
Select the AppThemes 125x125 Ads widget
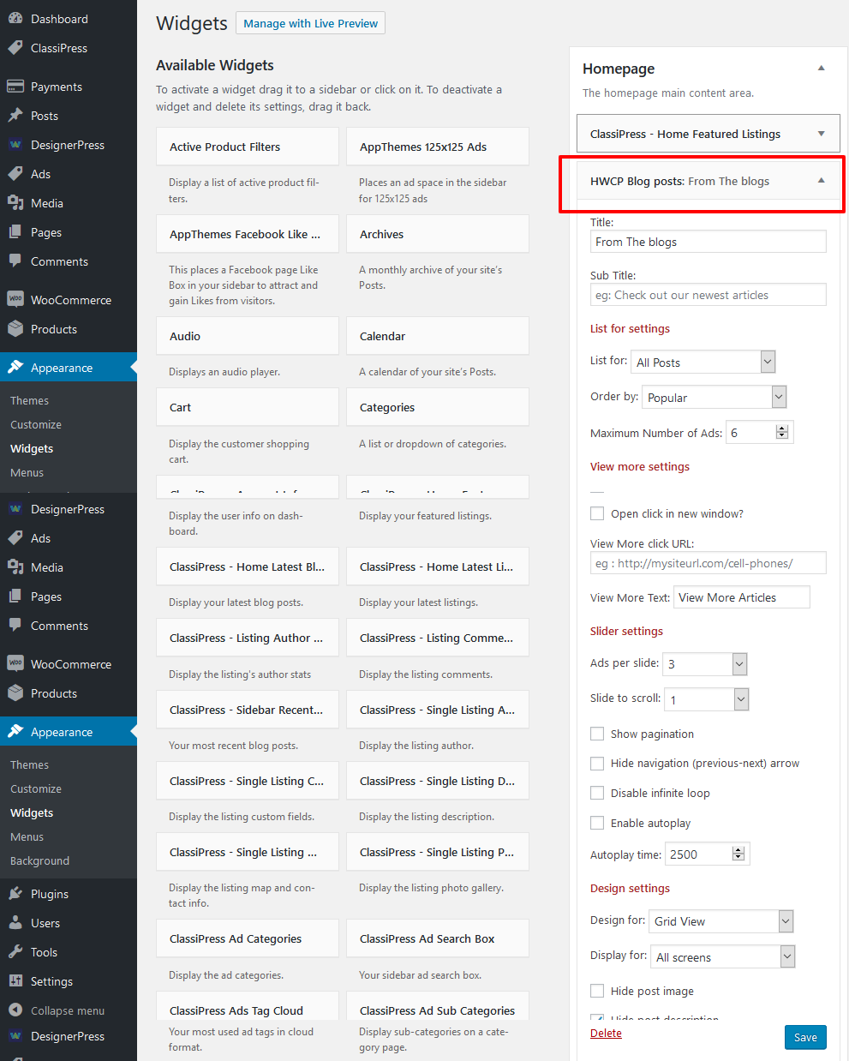point(438,147)
